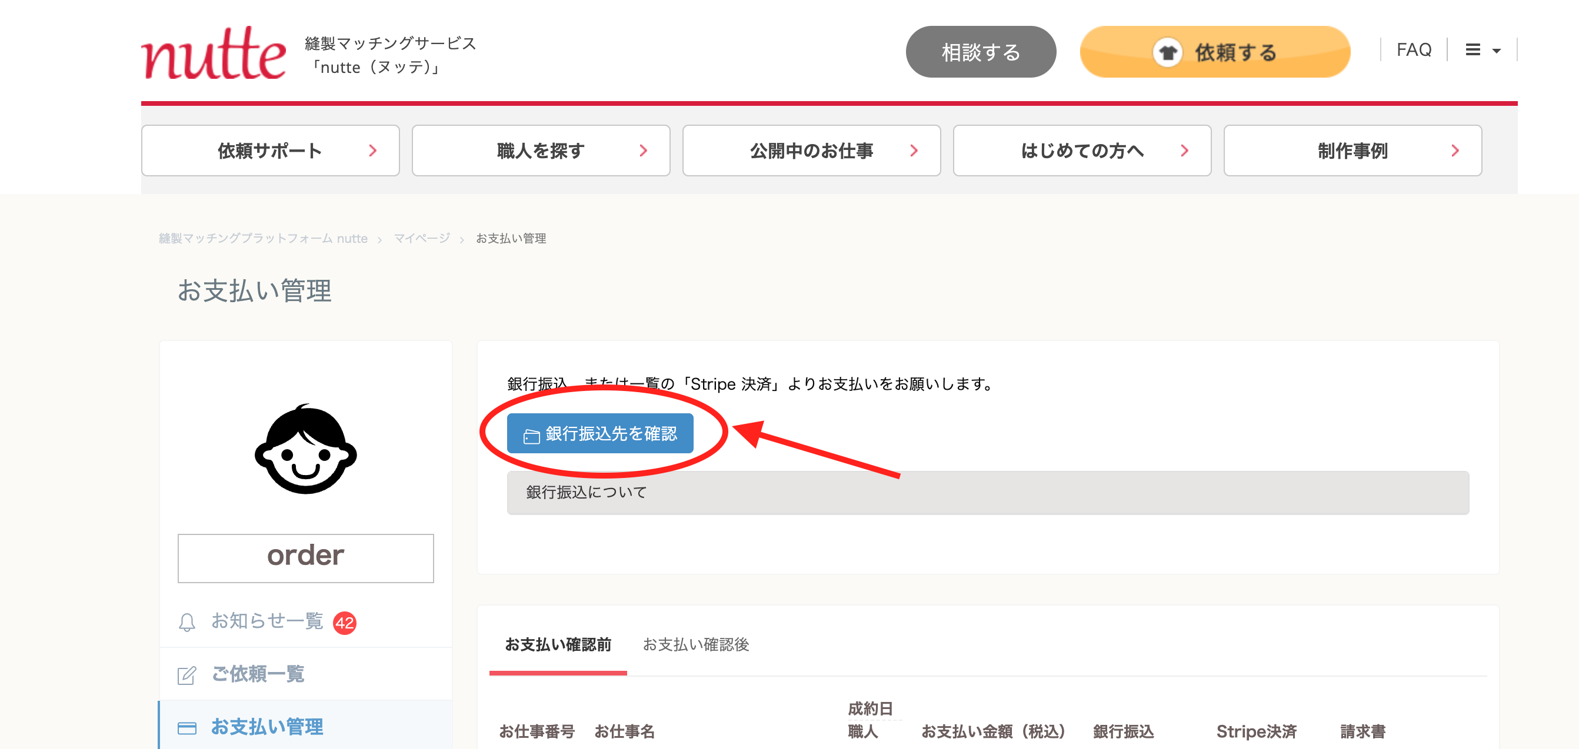Open 職人を探す navigation button
Image resolution: width=1579 pixels, height=749 pixels.
pyautogui.click(x=541, y=151)
